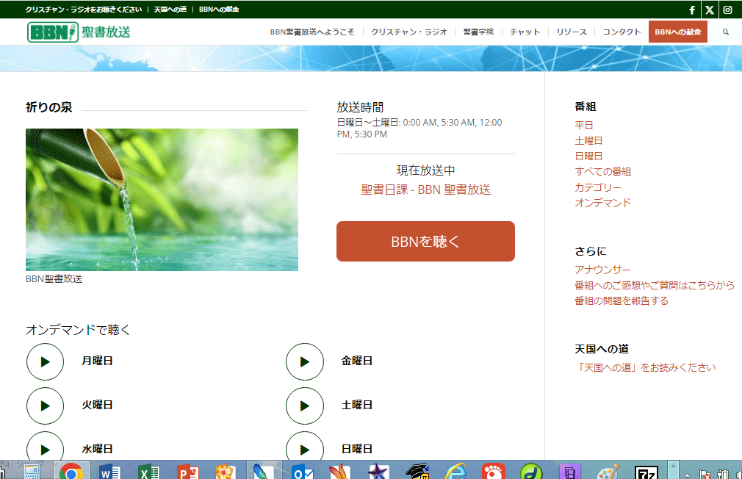The width and height of the screenshot is (742, 479).
Task: Open the Instagram social icon
Action: click(728, 10)
